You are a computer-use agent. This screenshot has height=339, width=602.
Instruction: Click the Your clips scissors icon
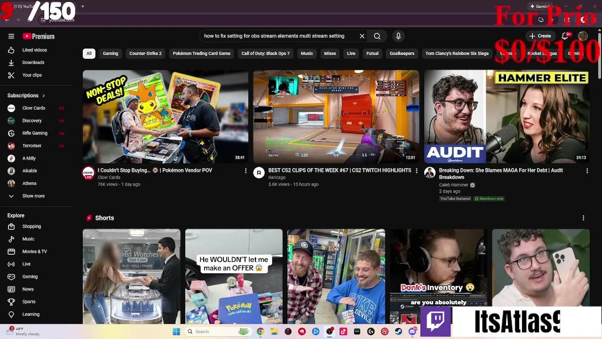tap(11, 75)
